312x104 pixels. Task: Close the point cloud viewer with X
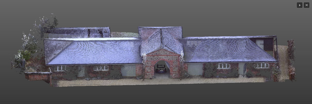[307, 5]
